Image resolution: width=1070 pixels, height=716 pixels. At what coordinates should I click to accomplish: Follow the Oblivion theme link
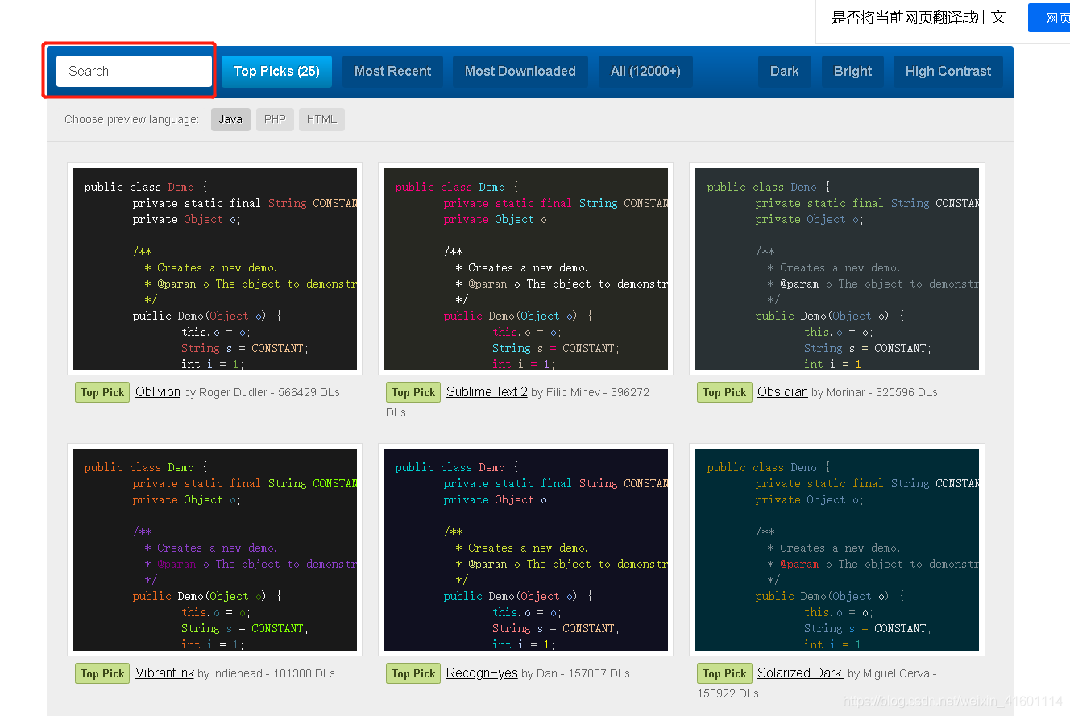pos(158,391)
